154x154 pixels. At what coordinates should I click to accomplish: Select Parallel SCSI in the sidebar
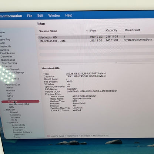tap(13, 84)
